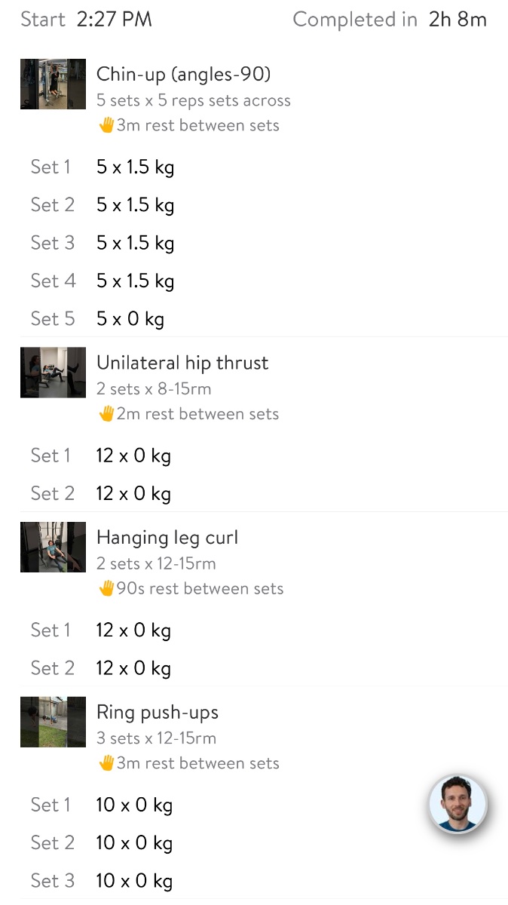Open the Hanging leg curl exercise title
The height and width of the screenshot is (905, 508).
[x=167, y=538]
